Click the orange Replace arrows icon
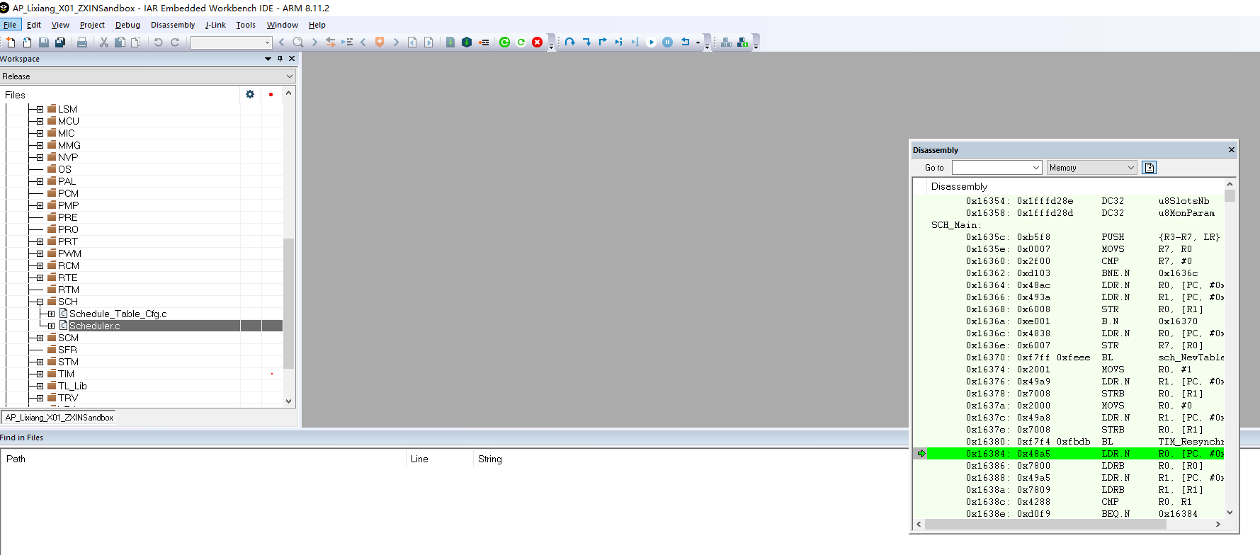This screenshot has width=1260, height=555. 331,42
